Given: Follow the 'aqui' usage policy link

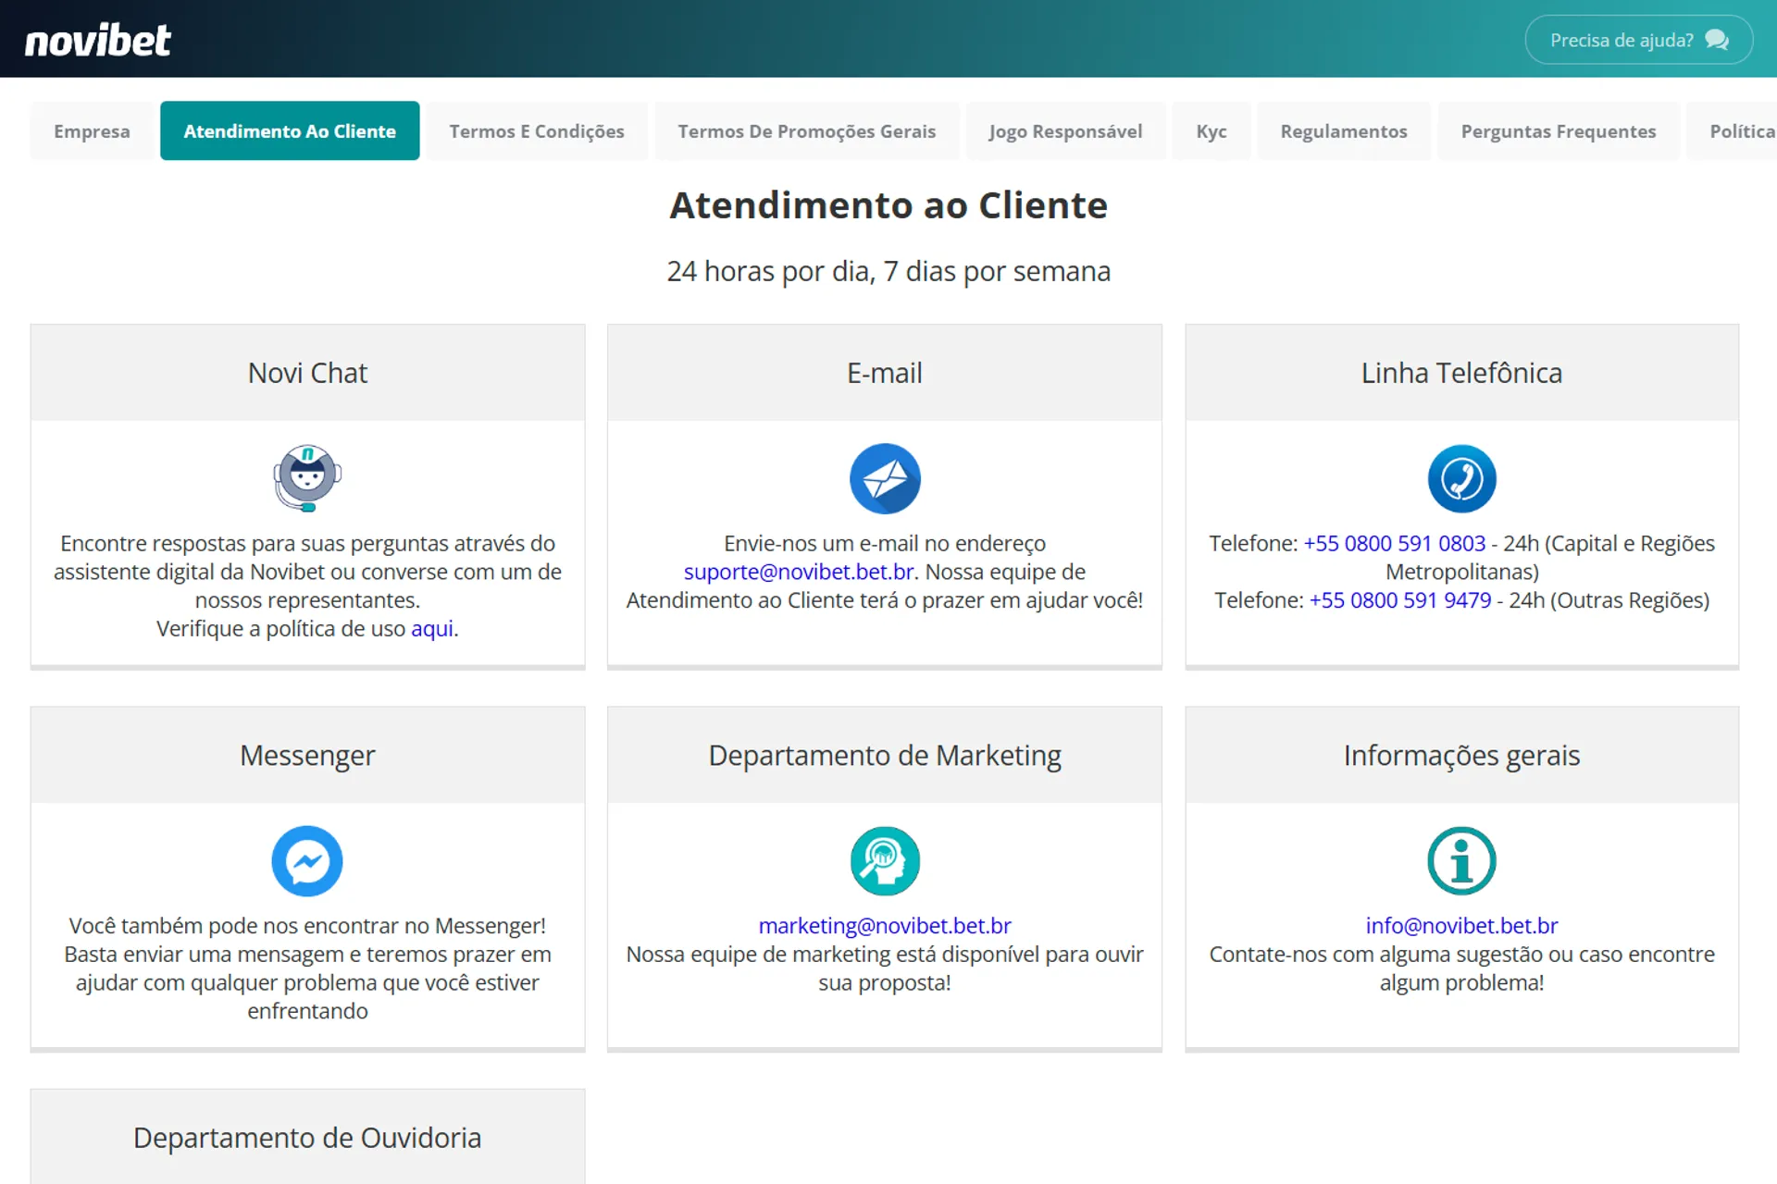Looking at the screenshot, I should [x=432, y=629].
